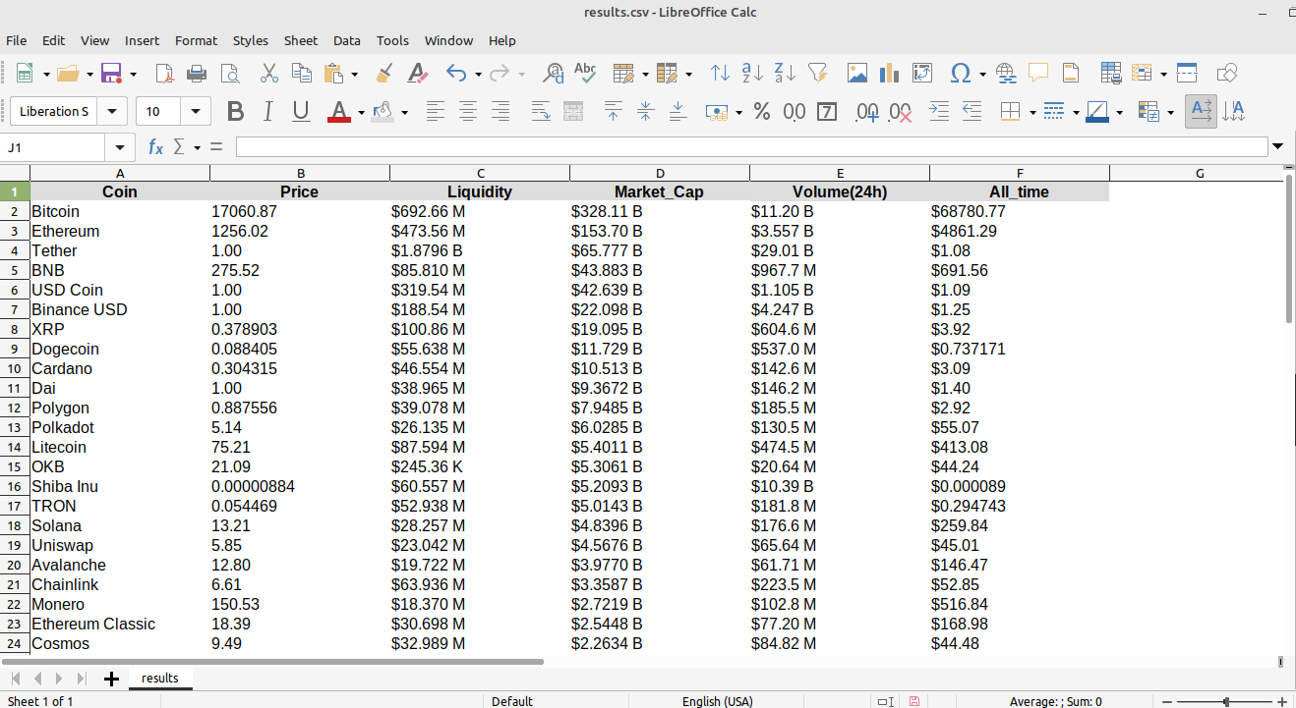This screenshot has width=1296, height=708.
Task: Open the Conditional Formatting dropdown arrow
Action: [x=1170, y=112]
